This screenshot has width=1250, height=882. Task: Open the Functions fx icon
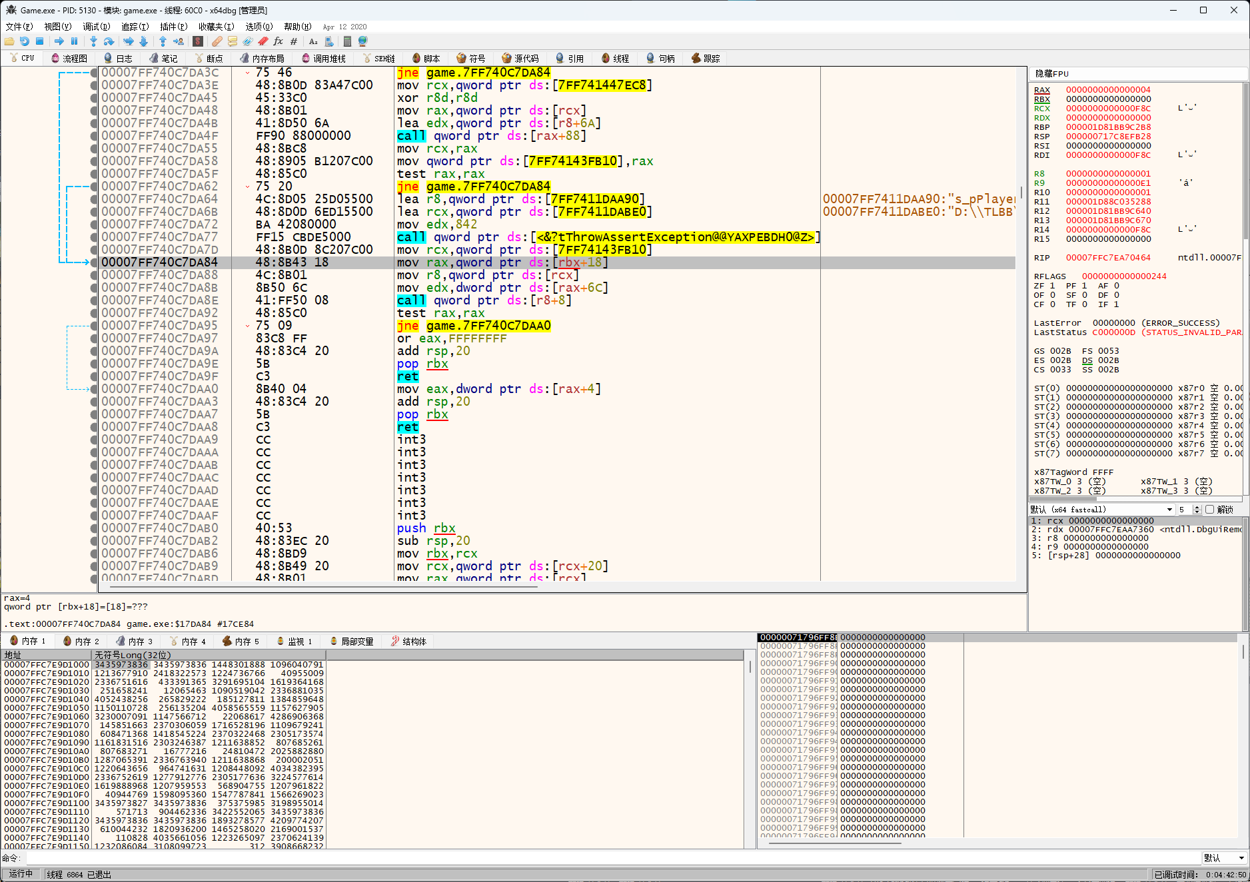click(278, 41)
